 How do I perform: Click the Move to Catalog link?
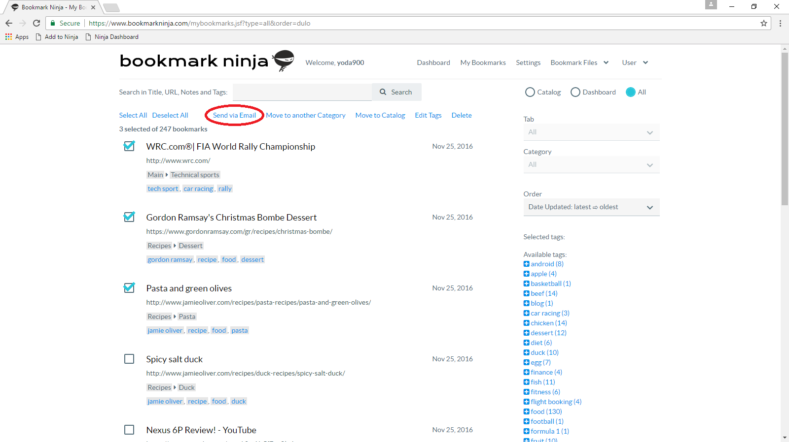(380, 115)
